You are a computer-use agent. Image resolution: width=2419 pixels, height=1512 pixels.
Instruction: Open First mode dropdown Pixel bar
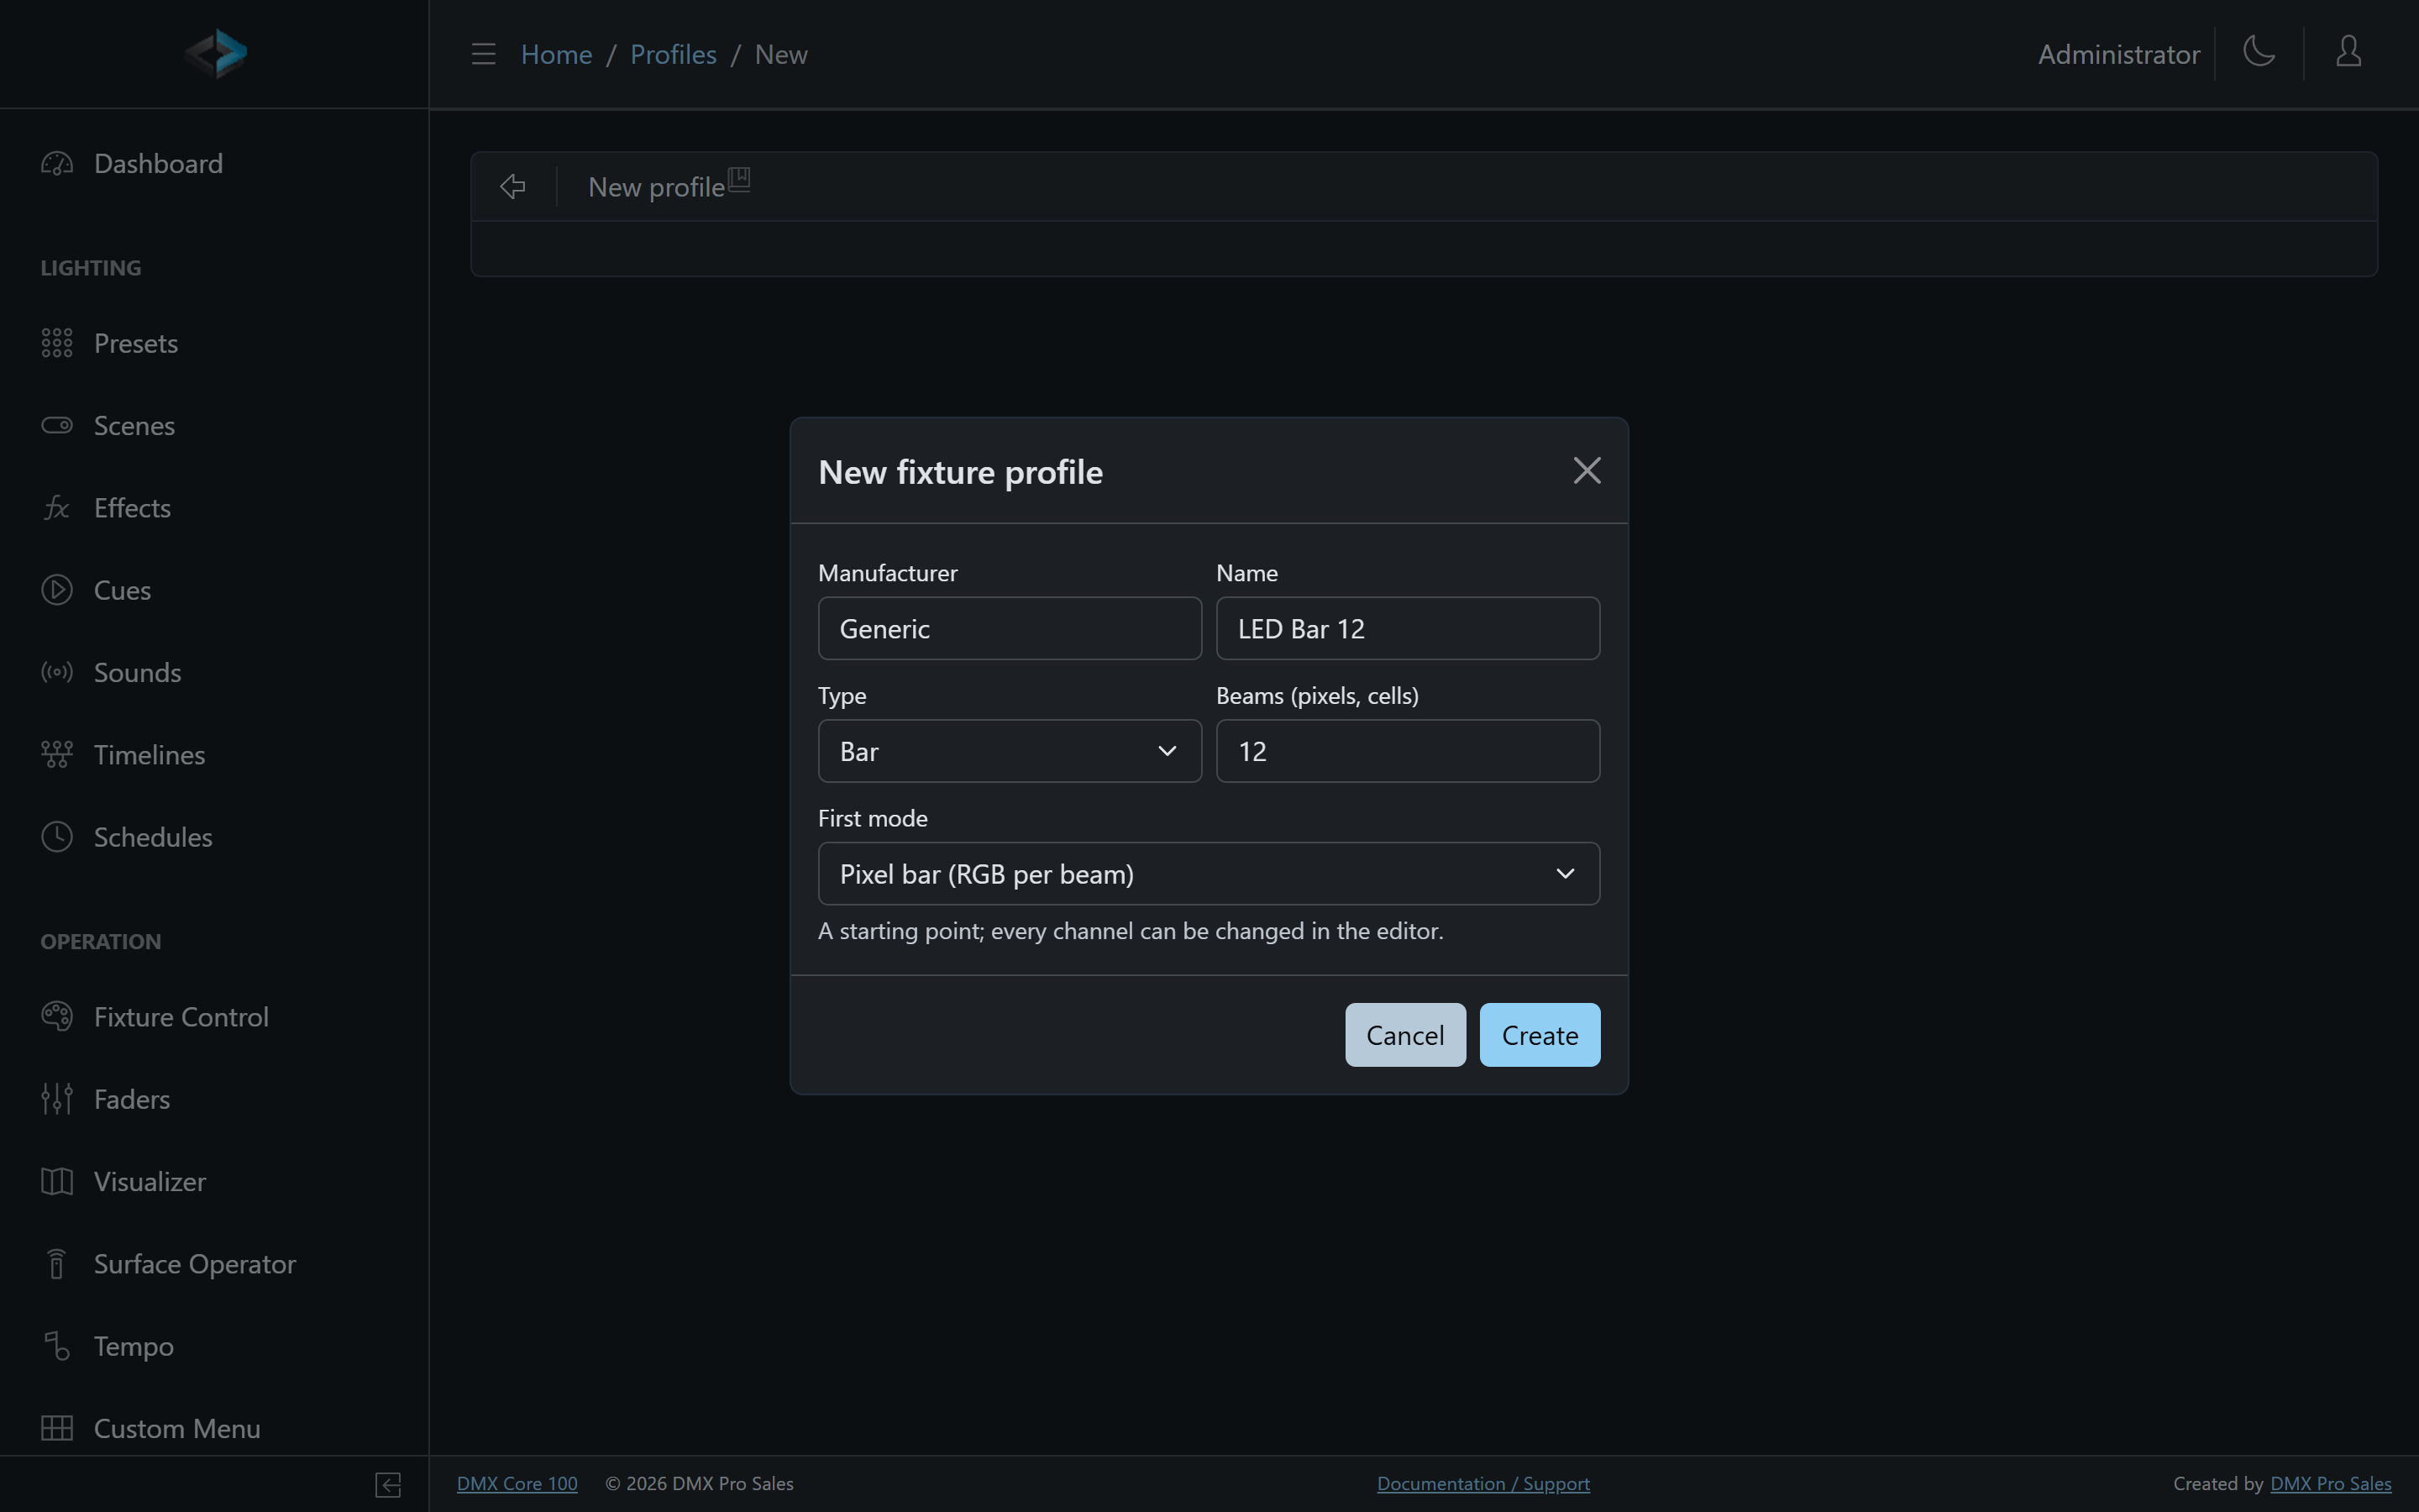(1209, 874)
